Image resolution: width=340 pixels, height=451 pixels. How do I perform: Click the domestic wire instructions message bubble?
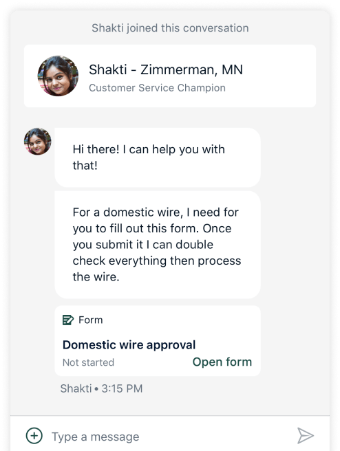158,245
